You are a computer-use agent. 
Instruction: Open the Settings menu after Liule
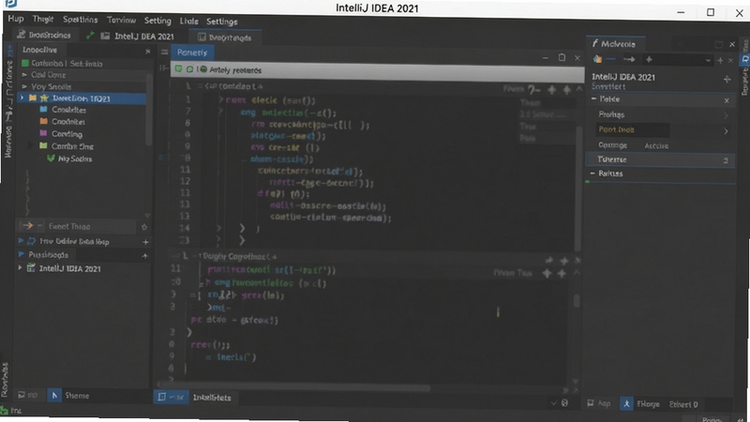pos(221,22)
